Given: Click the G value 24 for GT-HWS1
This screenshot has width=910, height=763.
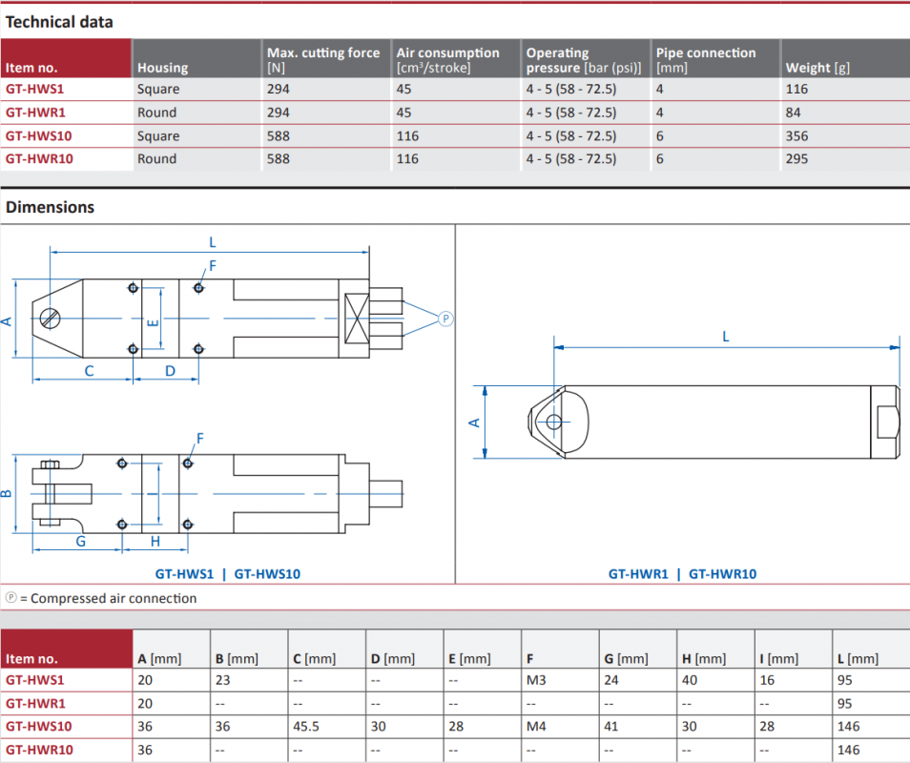Looking at the screenshot, I should tap(611, 680).
